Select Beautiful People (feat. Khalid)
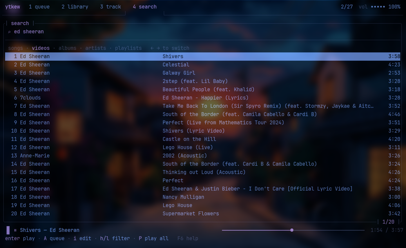This screenshot has height=248, width=406. coord(202,90)
